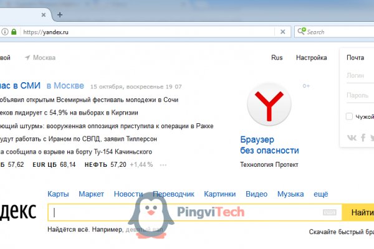Viewport: 374px width, 249px height.
Task: Open a new browser tab with plus
Action: point(60,14)
